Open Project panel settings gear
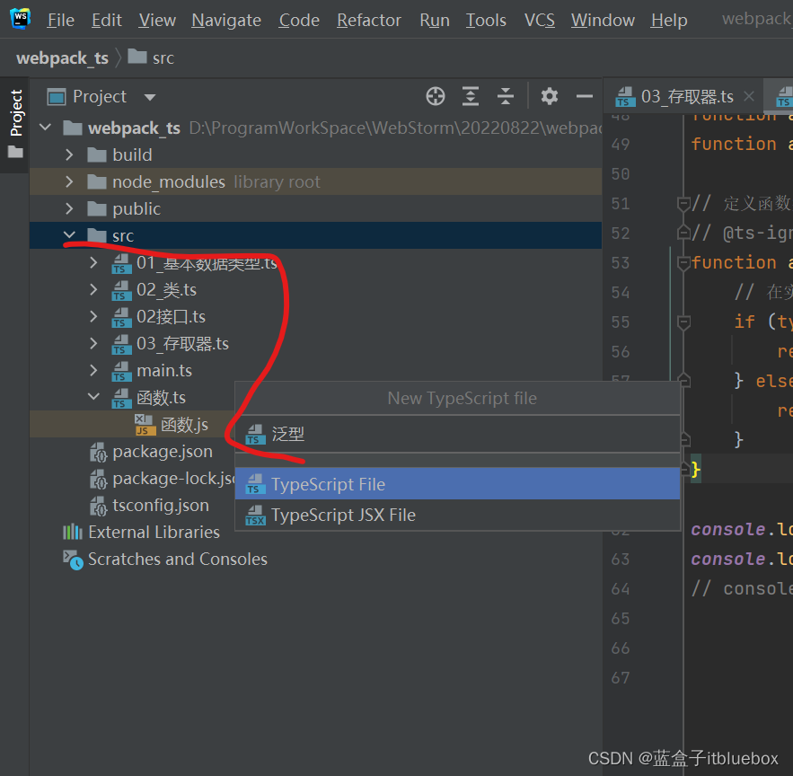The image size is (793, 776). pyautogui.click(x=550, y=96)
